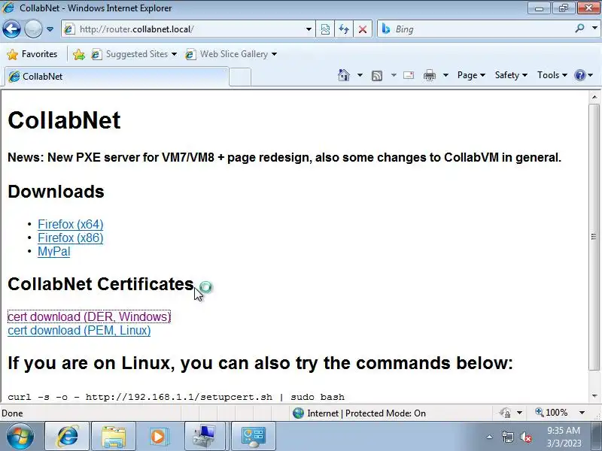Image resolution: width=602 pixels, height=451 pixels.
Task: Click the muted volume tray icon
Action: (x=525, y=437)
